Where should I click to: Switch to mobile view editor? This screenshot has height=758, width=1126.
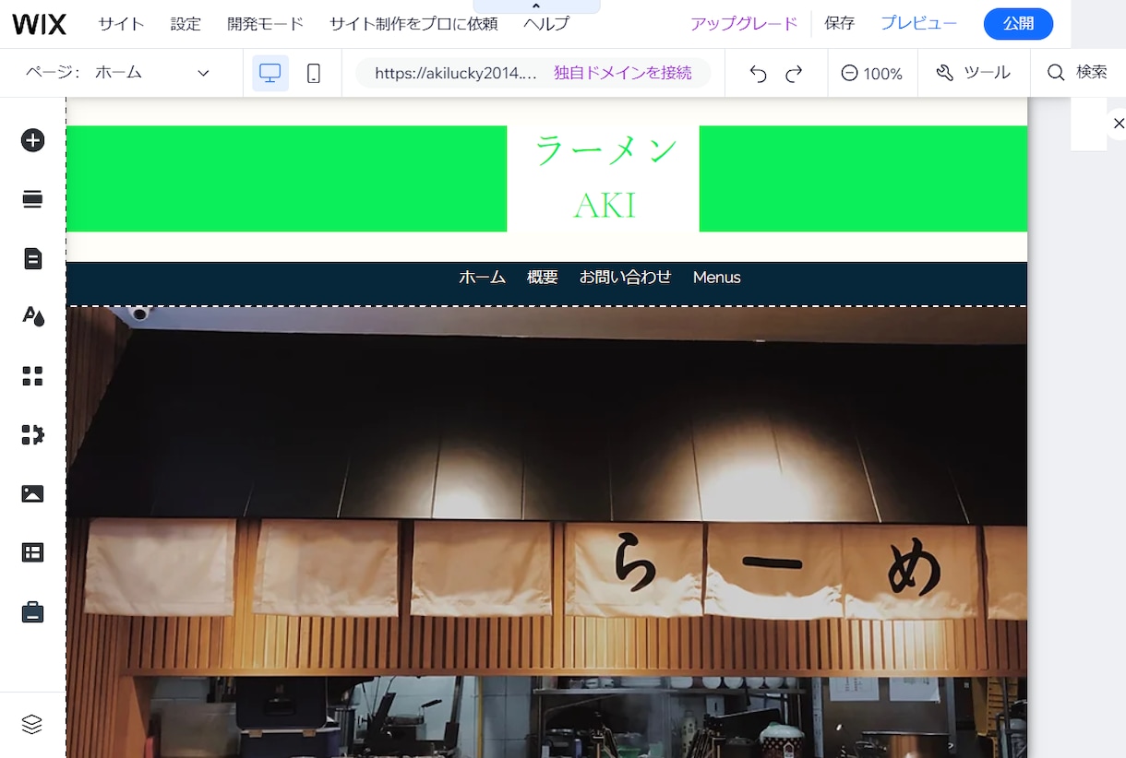[314, 73]
